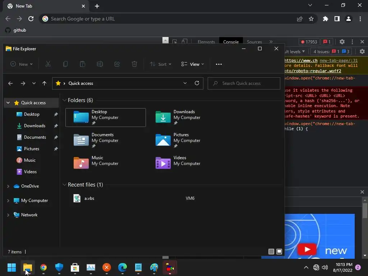368x276 pixels.
Task: Open the new-tab-page/:31 source link
Action: (x=339, y=60)
